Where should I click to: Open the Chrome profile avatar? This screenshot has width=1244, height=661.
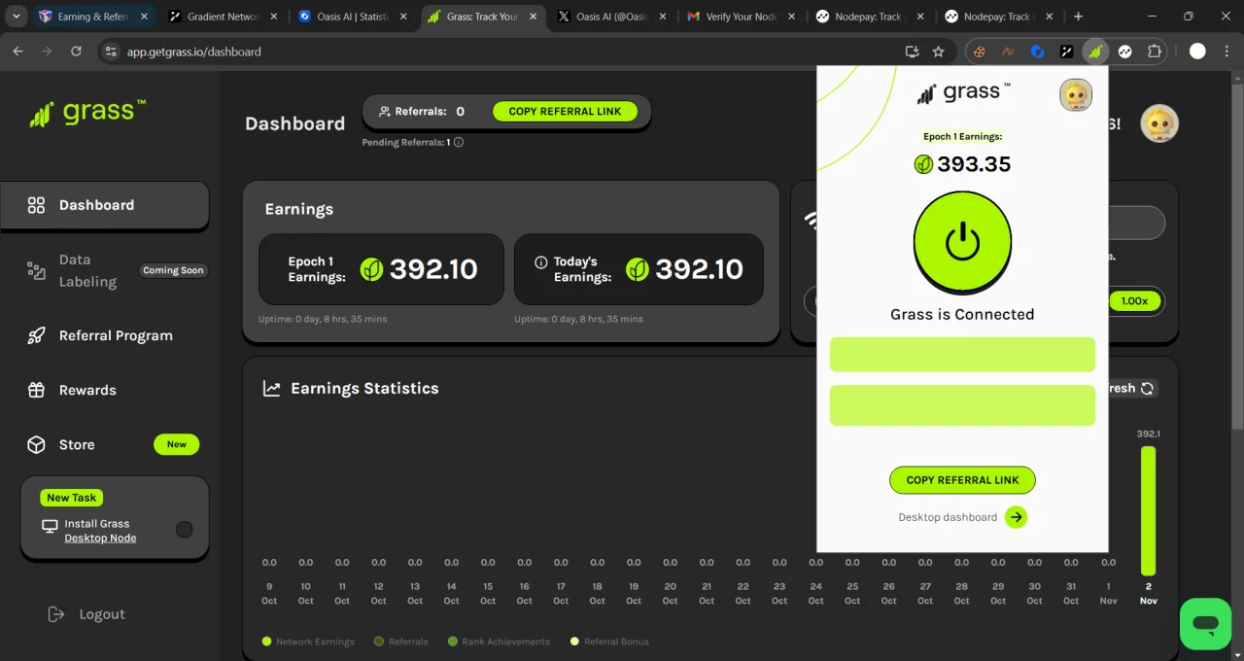point(1197,52)
